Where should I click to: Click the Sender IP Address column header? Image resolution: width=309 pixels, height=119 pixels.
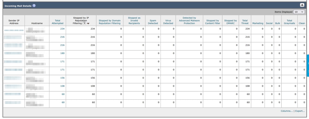pos(14,22)
